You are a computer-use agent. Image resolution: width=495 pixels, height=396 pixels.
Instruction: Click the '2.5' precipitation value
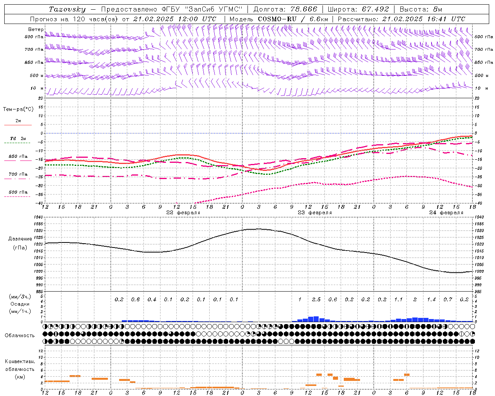[x=316, y=299]
